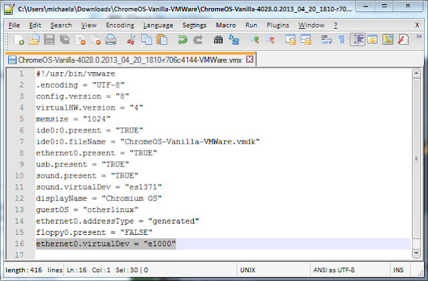Click the green Undo arrow

183,39
